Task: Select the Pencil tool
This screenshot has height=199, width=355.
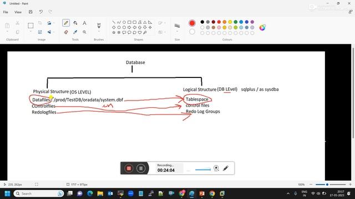Action: (x=66, y=23)
